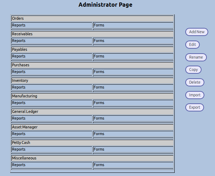The width and height of the screenshot is (215, 176).
Task: Click the Add New button
Action: pyautogui.click(x=197, y=32)
